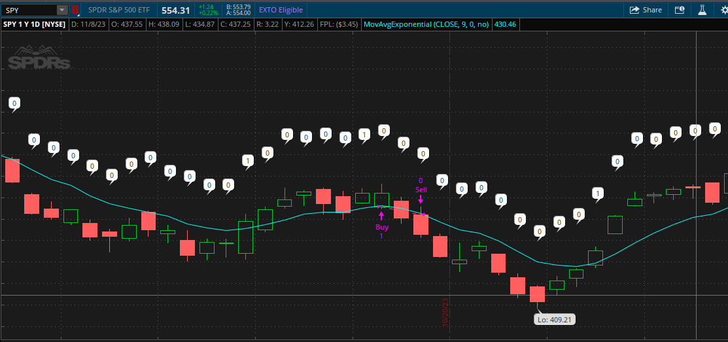Click the high value H: 438.09

click(x=164, y=25)
